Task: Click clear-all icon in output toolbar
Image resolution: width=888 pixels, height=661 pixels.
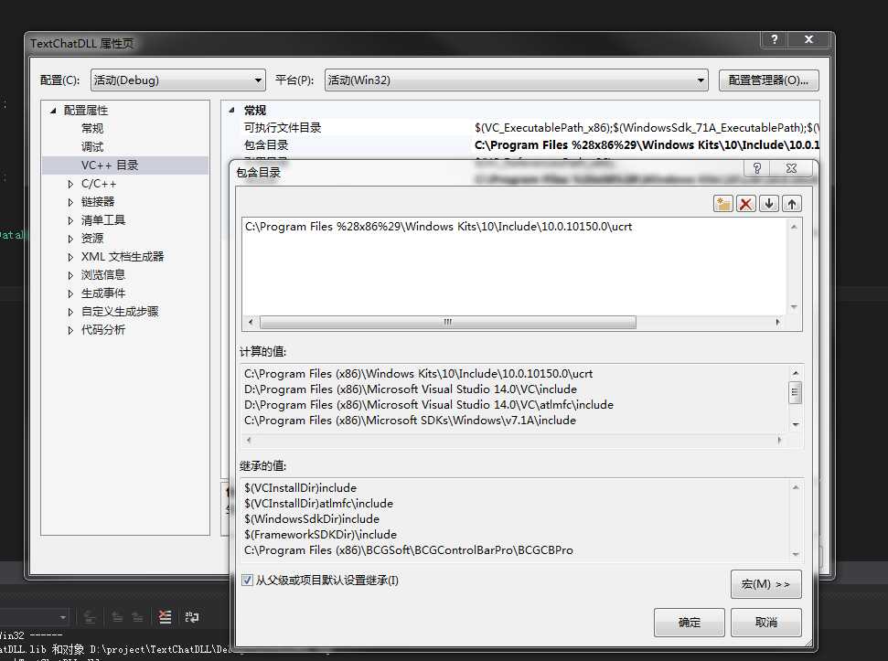Action: tap(165, 617)
